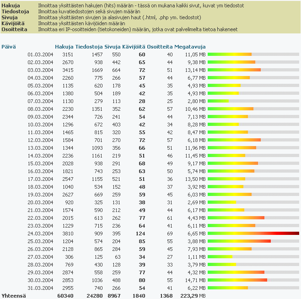Click the Päivä column header

(8, 47)
